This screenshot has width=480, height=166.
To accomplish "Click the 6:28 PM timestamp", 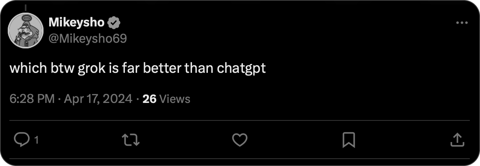I will (32, 99).
